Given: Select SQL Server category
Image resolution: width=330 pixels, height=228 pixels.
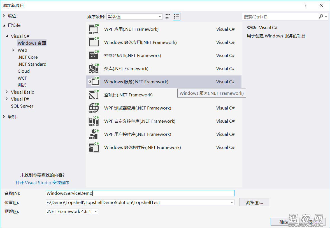Looking at the screenshot, I should coord(22,106).
